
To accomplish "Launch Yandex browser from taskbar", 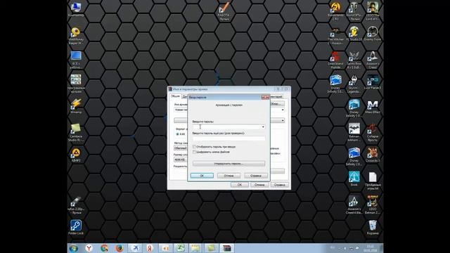I will pyautogui.click(x=89, y=248).
